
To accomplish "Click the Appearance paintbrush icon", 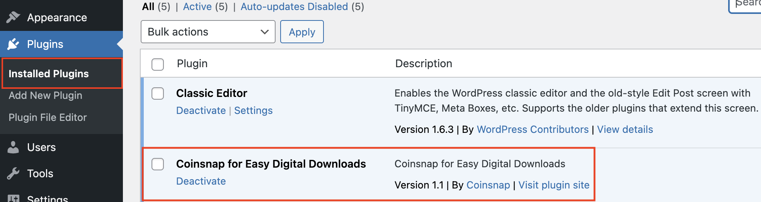I will pyautogui.click(x=13, y=17).
